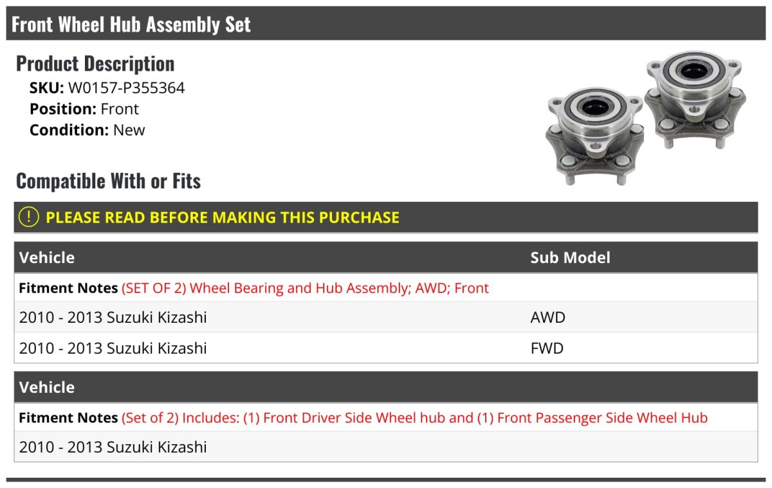772x488 pixels.
Task: Select the last 2010 - 2013 Suzuki Kizashi row
Action: coord(386,447)
